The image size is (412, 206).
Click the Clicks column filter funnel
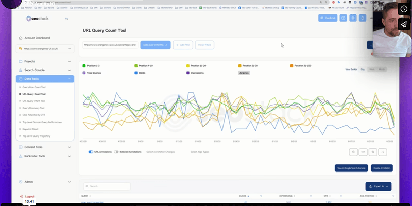click(261, 196)
